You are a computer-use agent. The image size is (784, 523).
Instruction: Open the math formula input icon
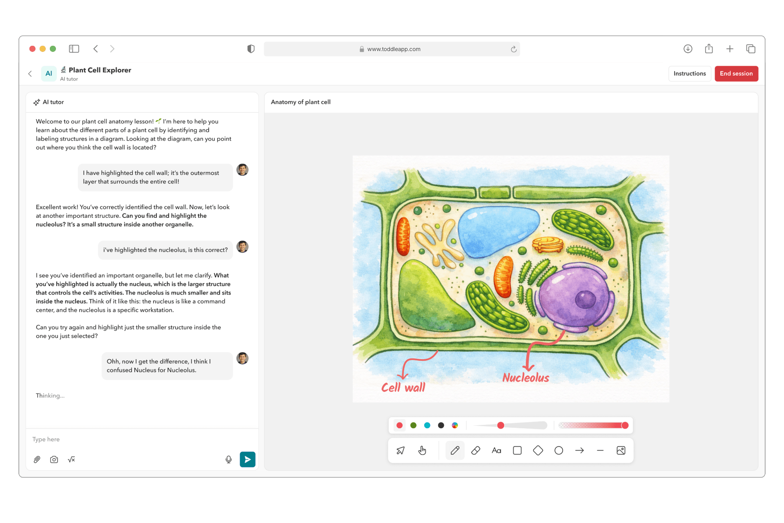click(71, 459)
